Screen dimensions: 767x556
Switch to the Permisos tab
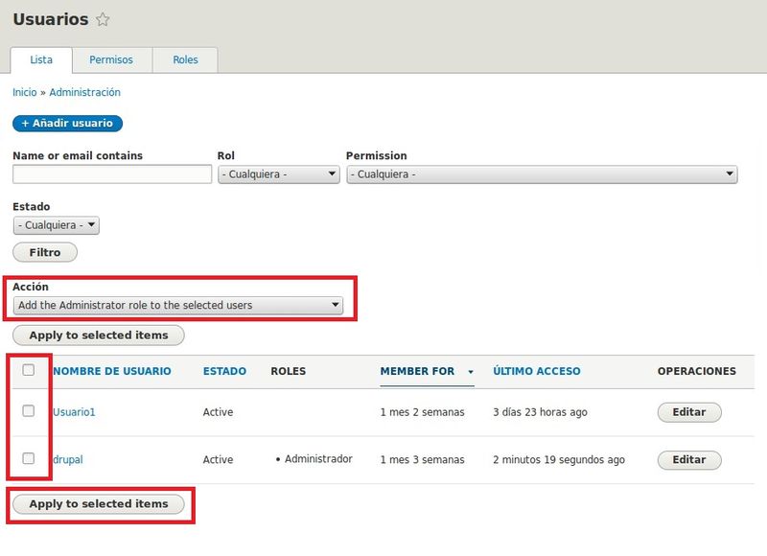(111, 59)
